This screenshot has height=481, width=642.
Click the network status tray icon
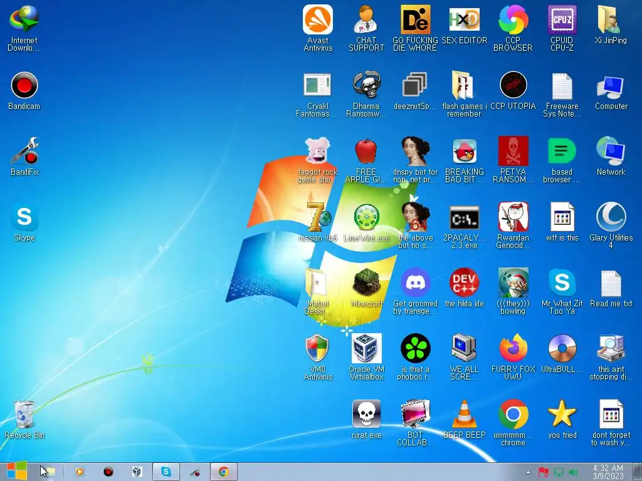coord(559,472)
